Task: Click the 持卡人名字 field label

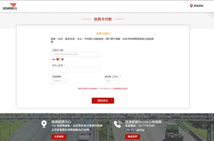Action: click(x=58, y=65)
